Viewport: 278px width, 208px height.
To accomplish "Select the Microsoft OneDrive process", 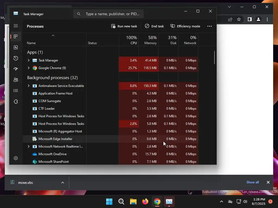I will pyautogui.click(x=110, y=154).
